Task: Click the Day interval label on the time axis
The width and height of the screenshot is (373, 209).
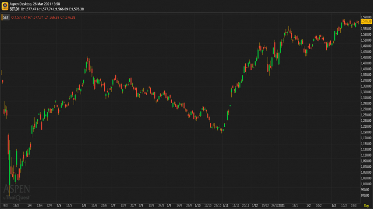Action: [x=366, y=205]
